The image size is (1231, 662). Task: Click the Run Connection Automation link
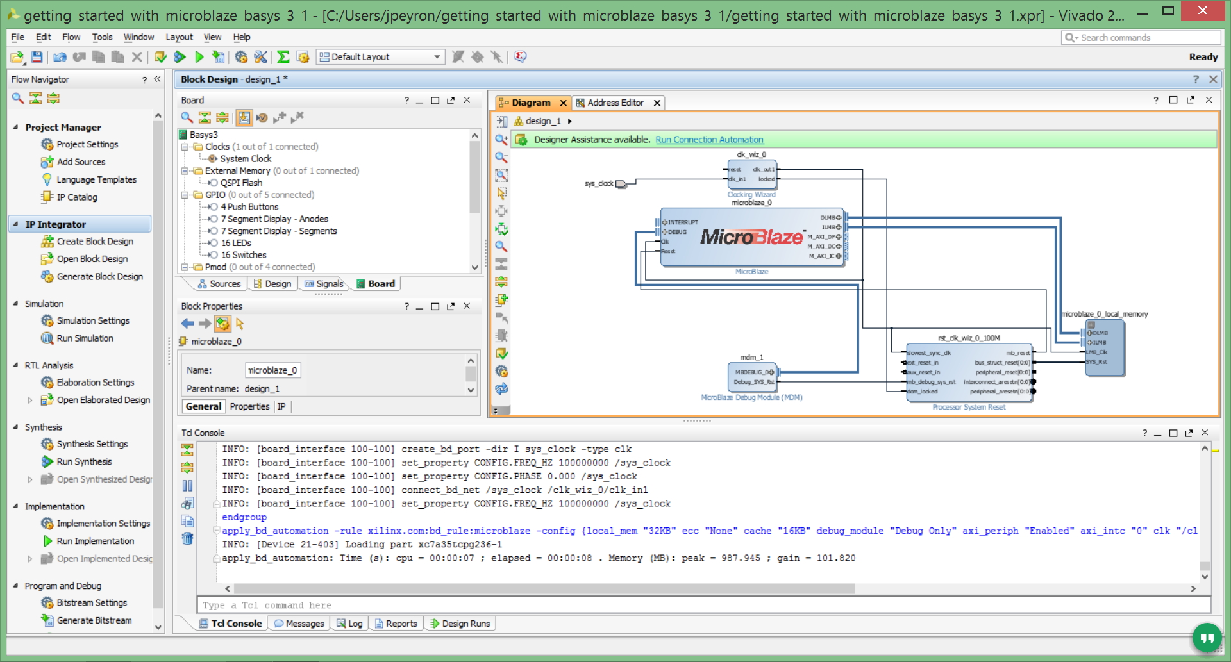click(x=709, y=140)
